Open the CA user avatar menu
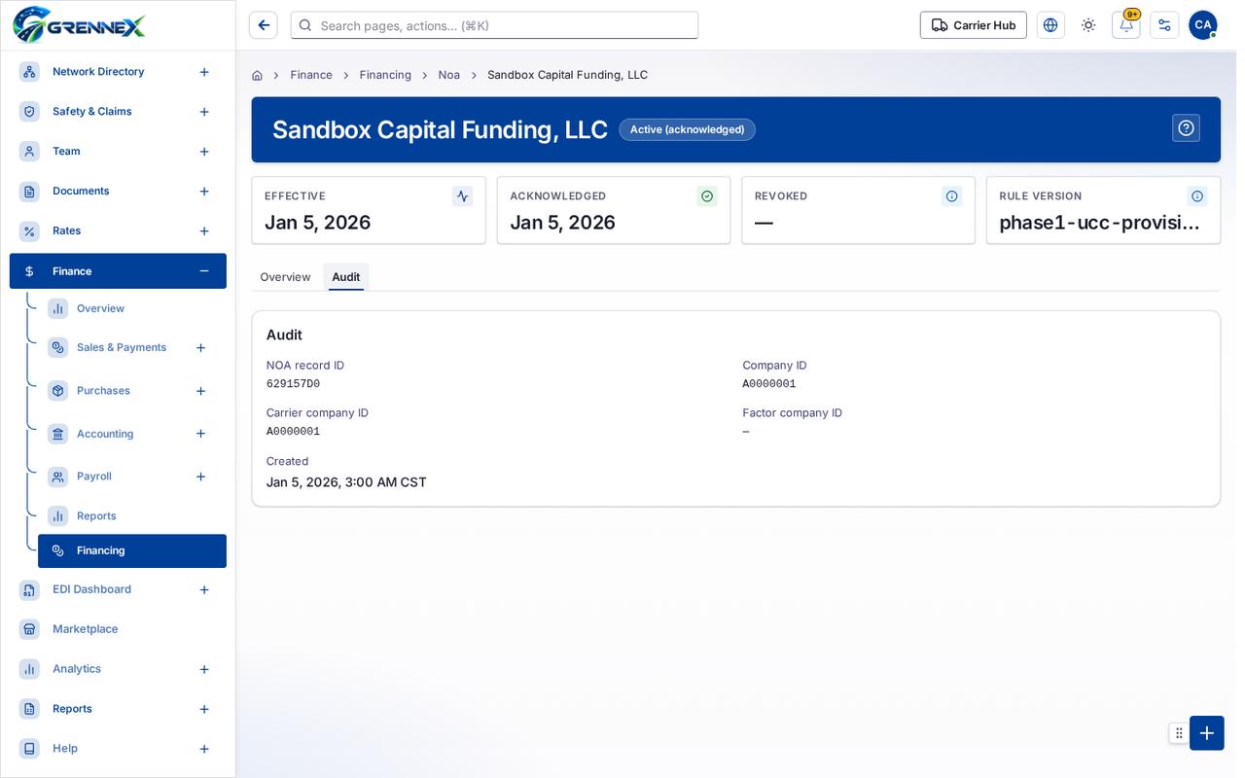 1203,25
